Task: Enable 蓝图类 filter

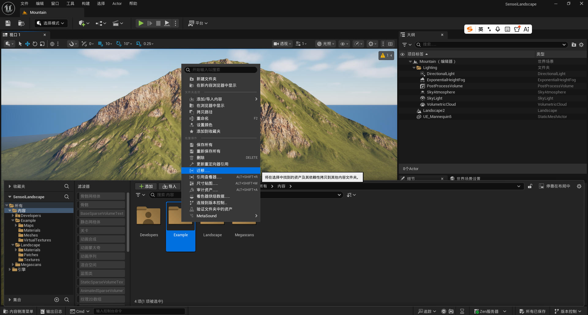Action: click(101, 273)
